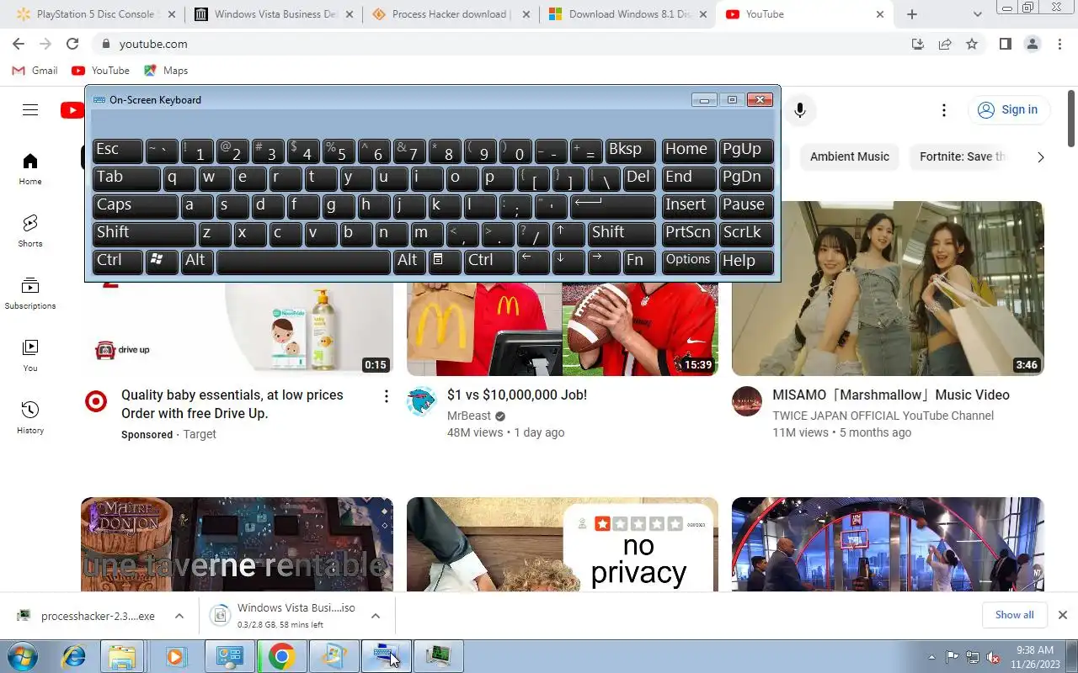1078x673 pixels.
Task: Reload the current page
Action: coord(72,44)
